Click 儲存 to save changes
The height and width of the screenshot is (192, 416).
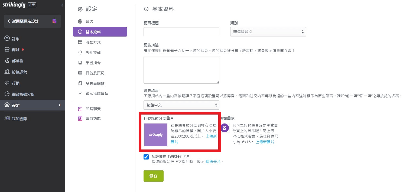(x=153, y=176)
